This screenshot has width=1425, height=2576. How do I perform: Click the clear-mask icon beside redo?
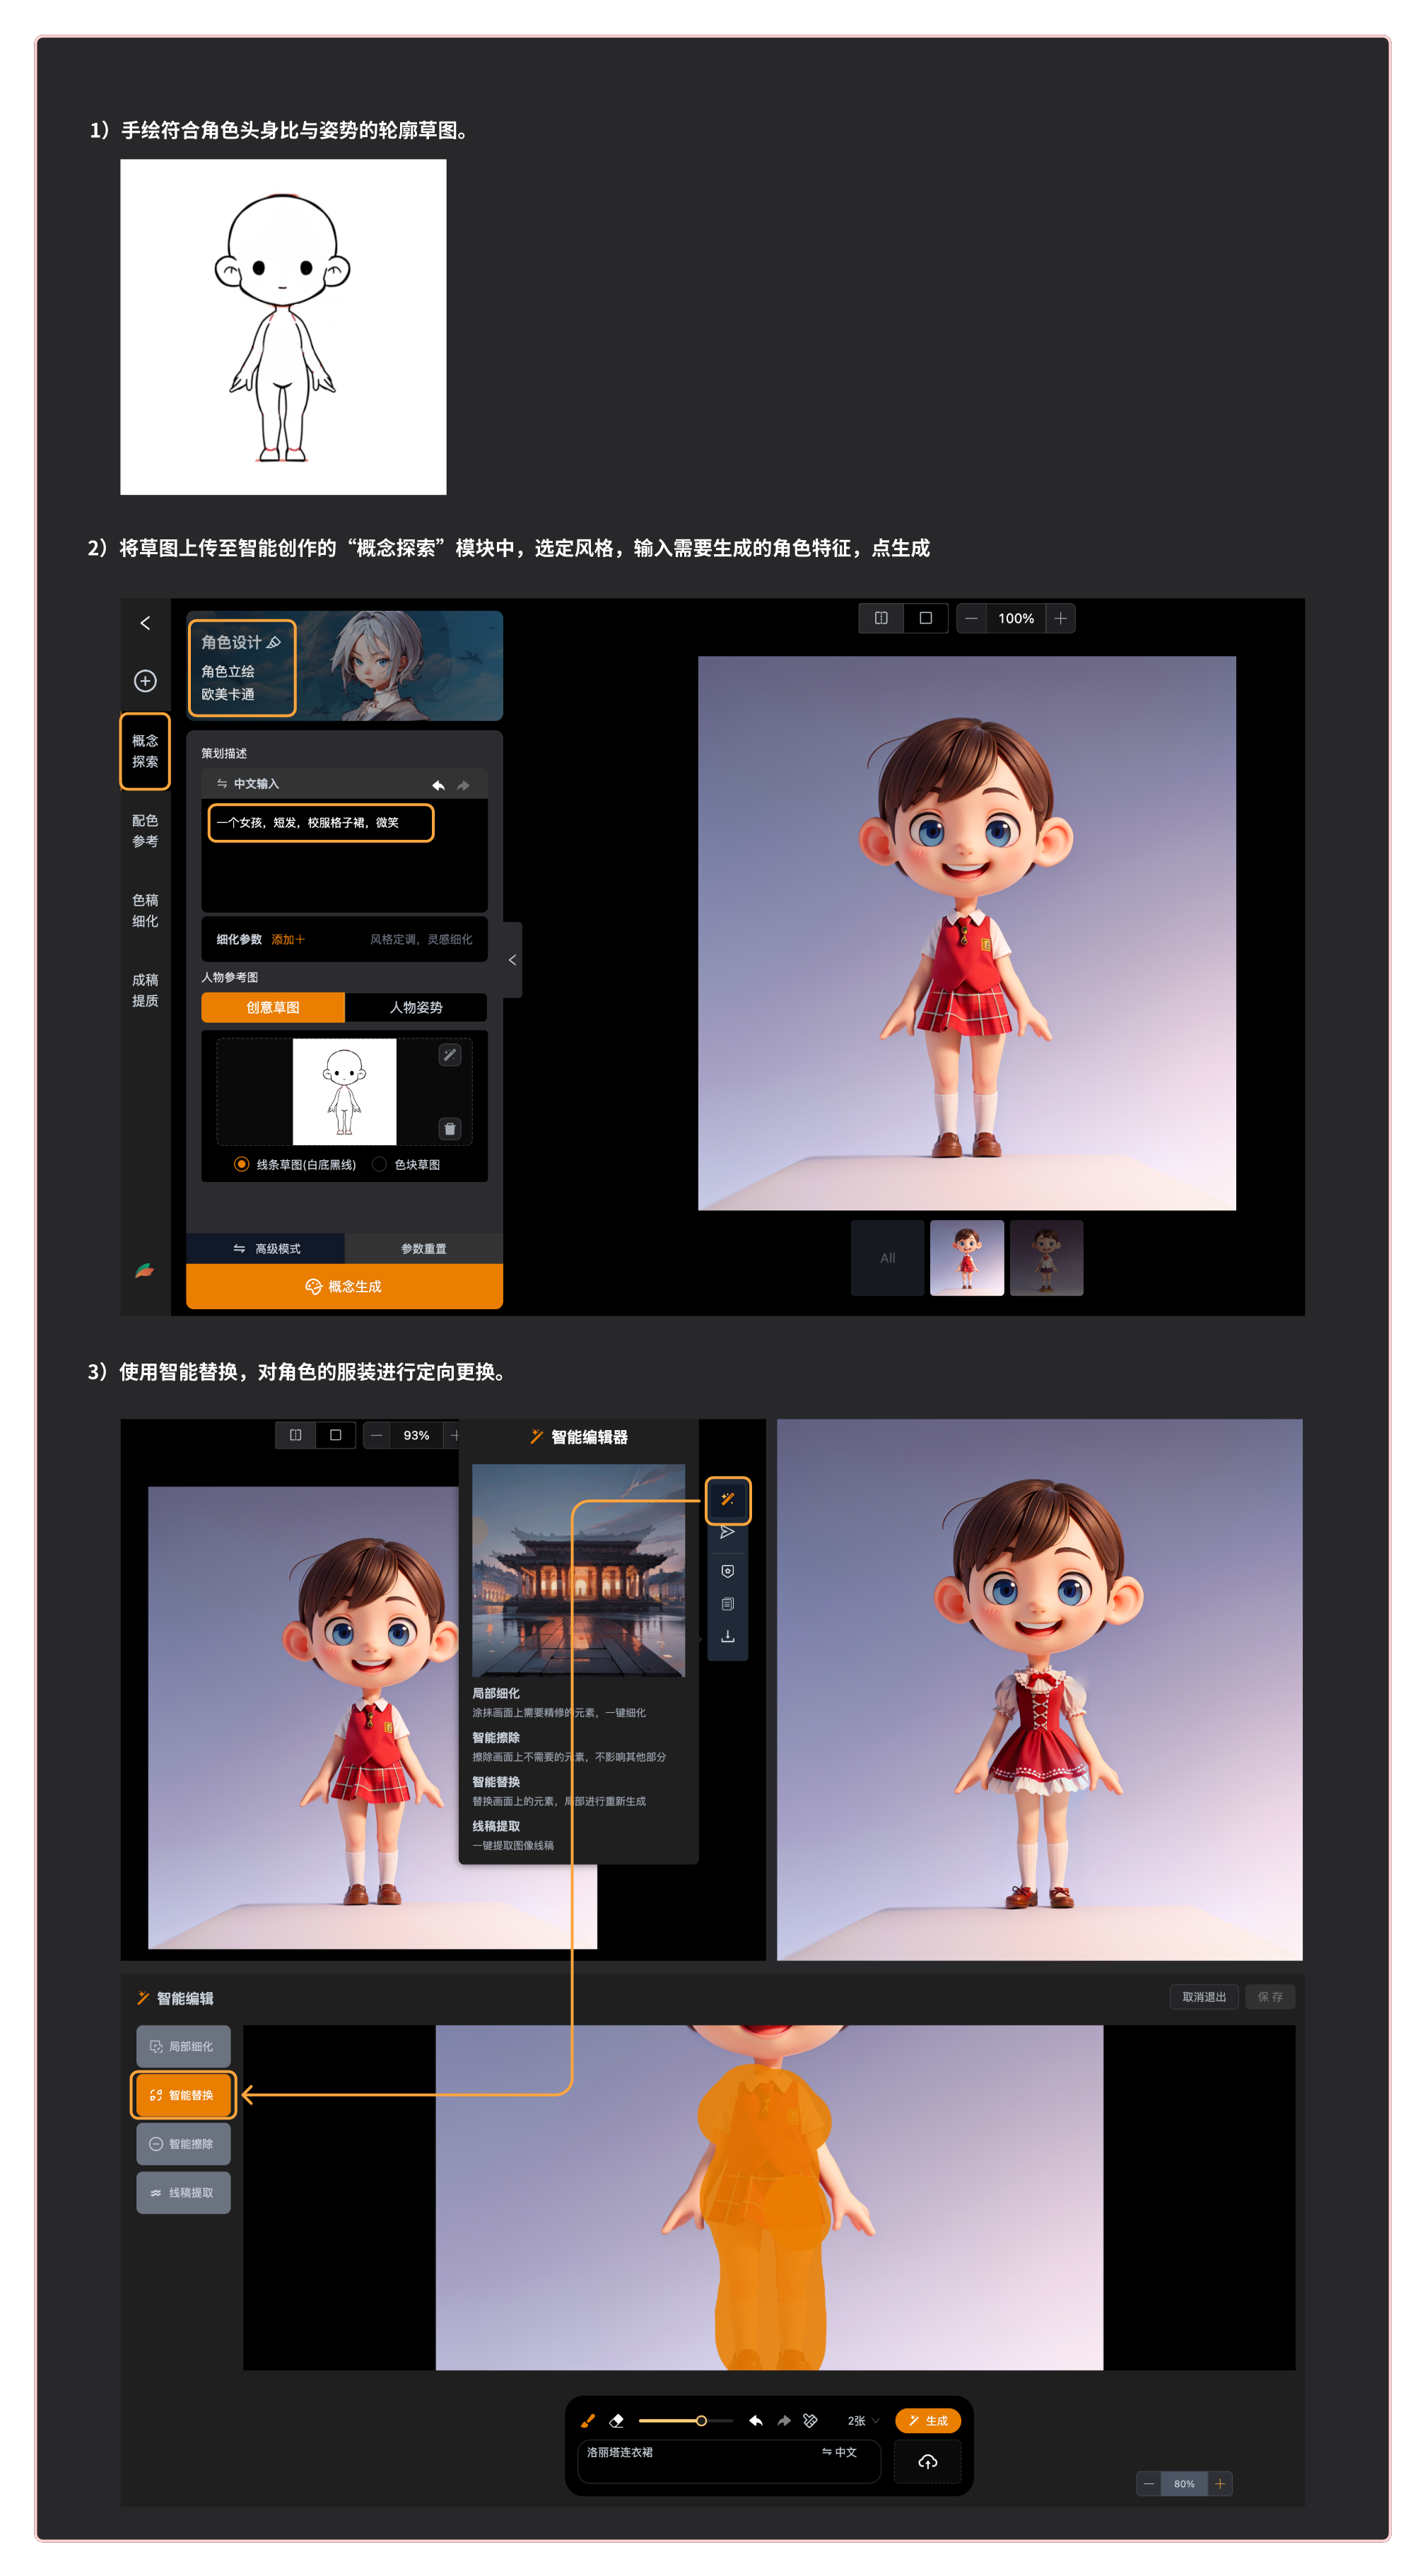coord(811,2420)
